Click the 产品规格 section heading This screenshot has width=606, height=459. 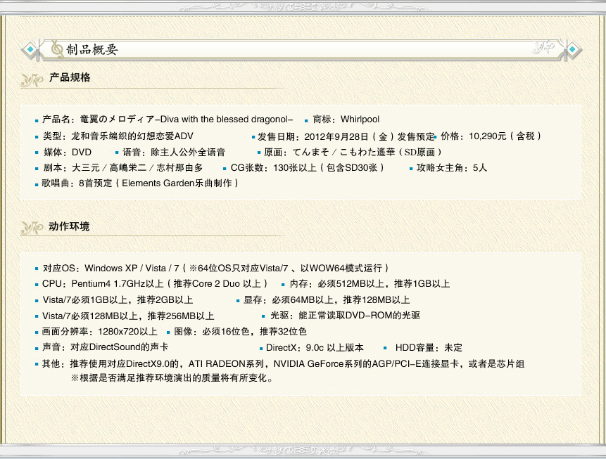tap(70, 77)
